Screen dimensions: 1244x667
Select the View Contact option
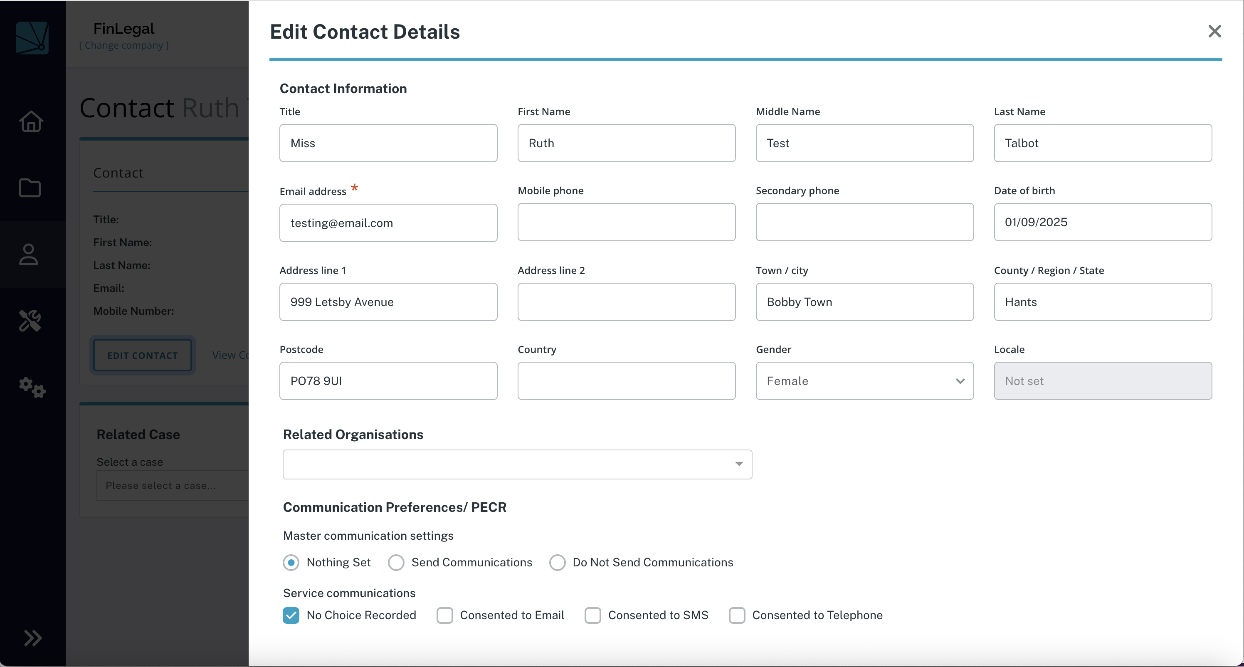[x=231, y=355]
